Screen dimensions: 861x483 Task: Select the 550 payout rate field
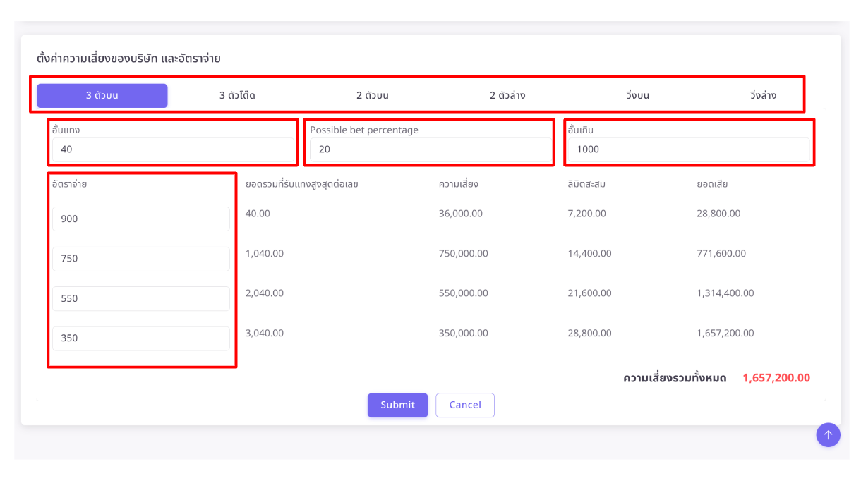[x=140, y=298]
